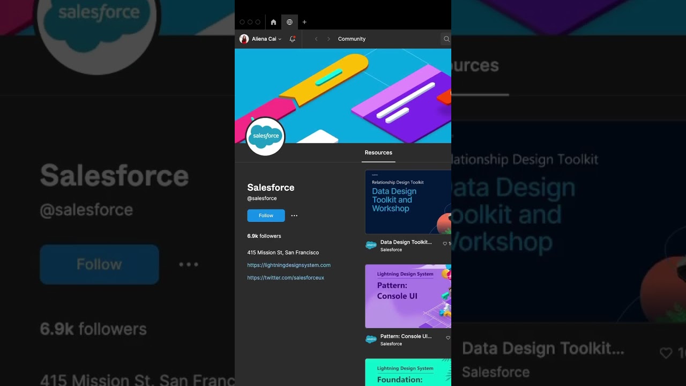The image size is (686, 386).
Task: Click the @salesforce handle text
Action: click(262, 198)
